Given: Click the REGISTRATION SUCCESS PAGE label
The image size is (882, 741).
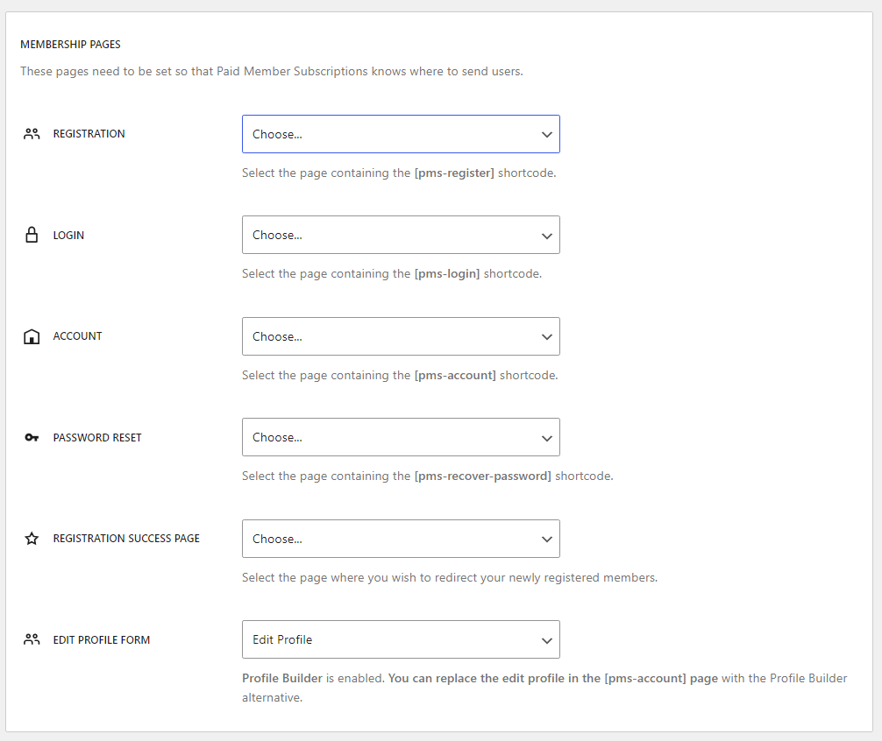Looking at the screenshot, I should [x=126, y=538].
